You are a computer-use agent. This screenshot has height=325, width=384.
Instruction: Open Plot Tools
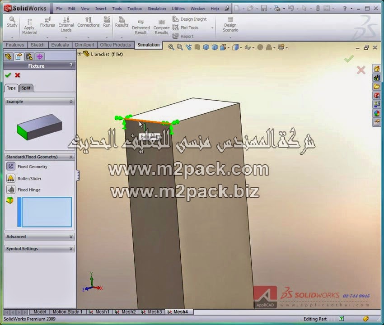pos(185,28)
